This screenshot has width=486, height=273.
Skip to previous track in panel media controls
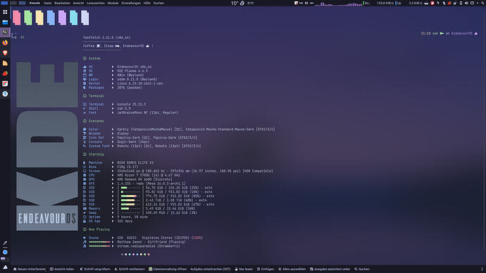[x=301, y=3]
